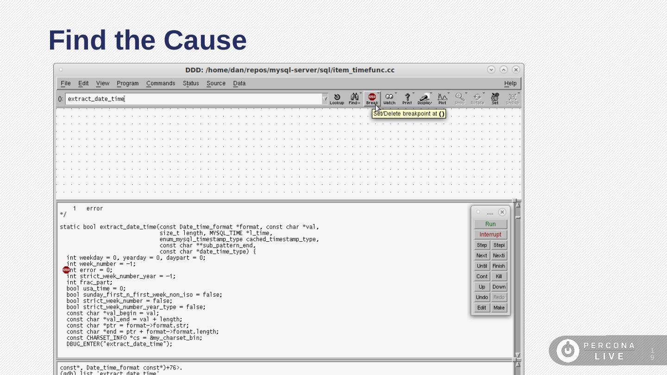This screenshot has height=375, width=667.
Task: Click 'const char *ptr = format->format.str;' line
Action: [128, 325]
